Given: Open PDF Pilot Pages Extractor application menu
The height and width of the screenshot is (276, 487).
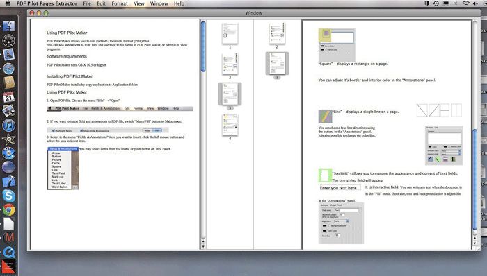Looking at the screenshot, I should 47,3.
